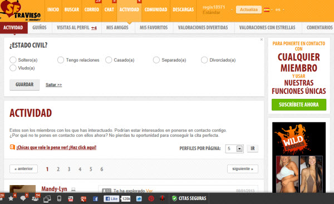334x204 pixels.
Task: Select the Casado(a) radio button
Action: (x=109, y=60)
